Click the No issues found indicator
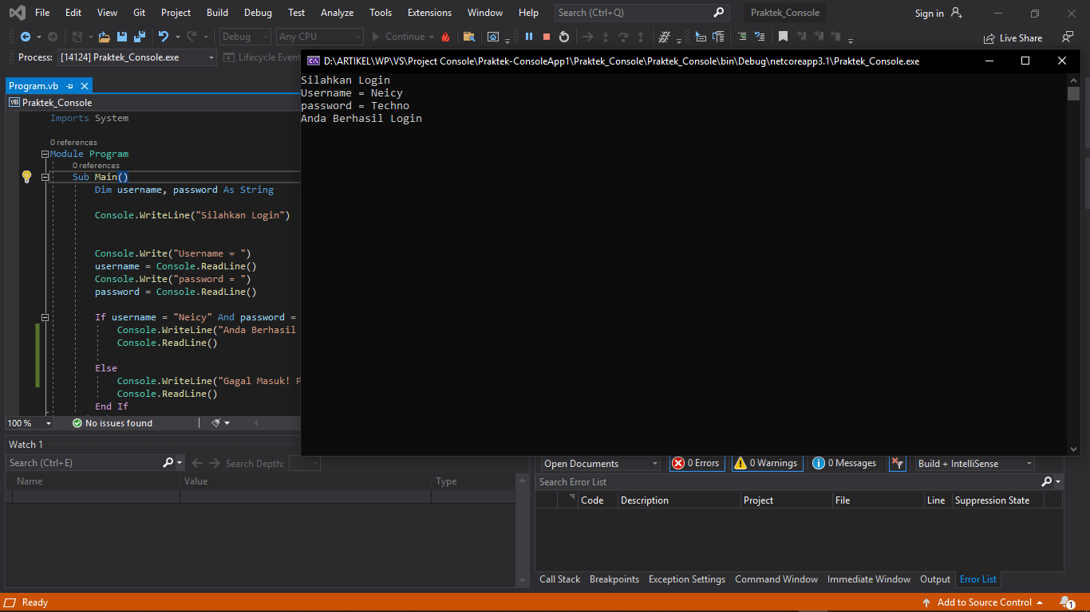1090x612 pixels. pyautogui.click(x=113, y=423)
